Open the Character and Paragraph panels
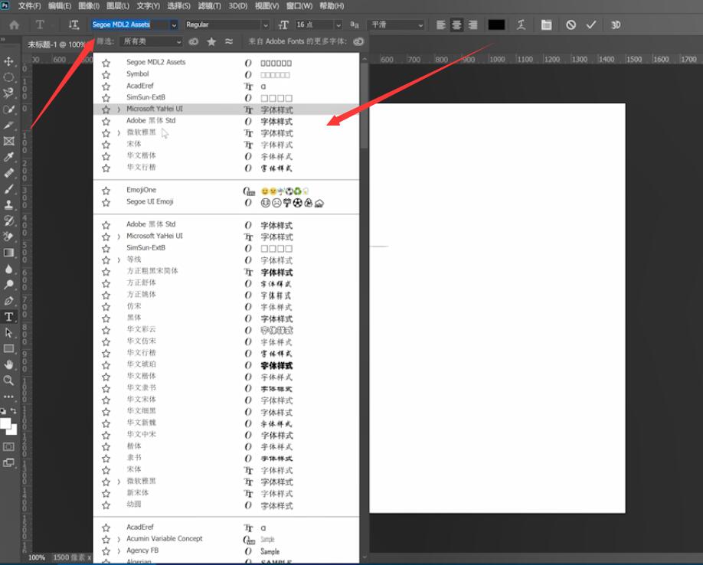Screen dimensions: 703x565 coord(546,24)
